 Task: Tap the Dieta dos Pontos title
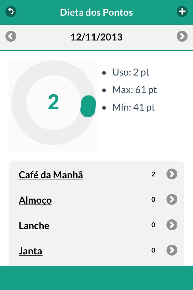pyautogui.click(x=96, y=12)
